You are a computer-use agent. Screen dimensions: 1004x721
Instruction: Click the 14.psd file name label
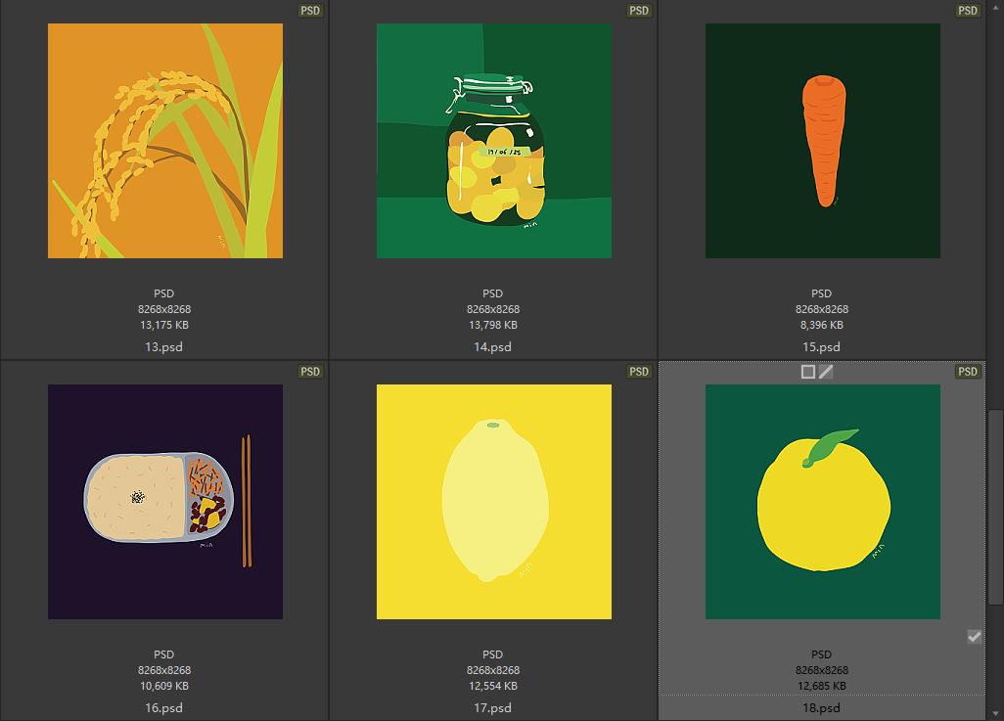[x=492, y=346]
